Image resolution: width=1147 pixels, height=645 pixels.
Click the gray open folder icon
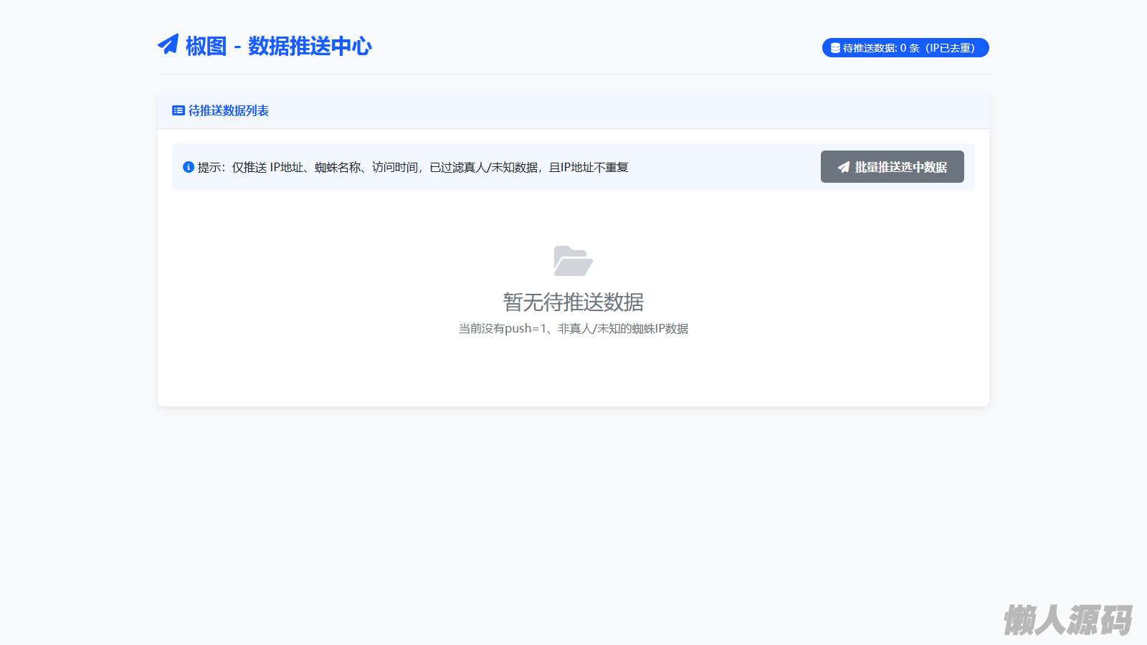pos(573,261)
